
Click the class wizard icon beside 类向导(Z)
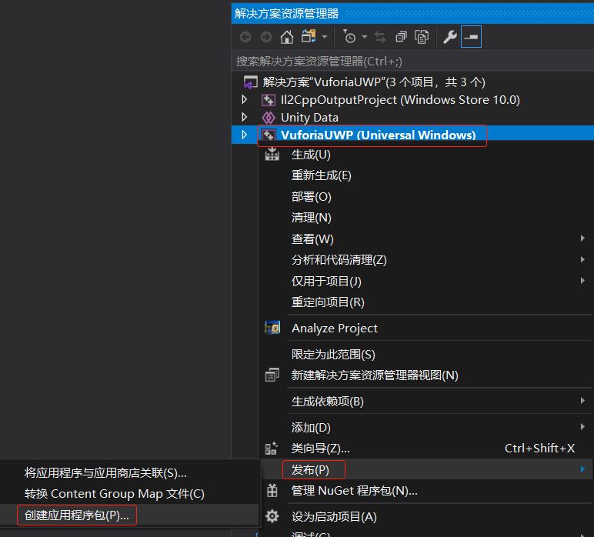tap(272, 449)
